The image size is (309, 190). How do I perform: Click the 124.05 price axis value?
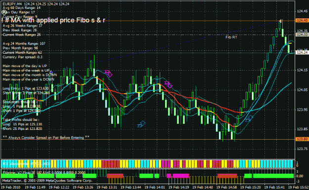pos(302,90)
